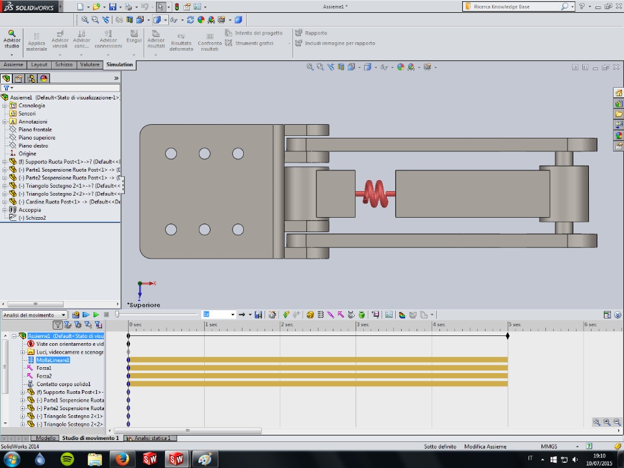Expand the Cronologia tree node
Image resolution: width=624 pixels, height=468 pixels.
coord(5,105)
